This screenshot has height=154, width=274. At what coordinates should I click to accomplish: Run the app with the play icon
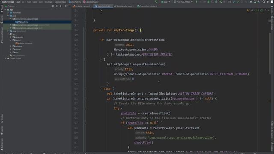pos(197,2)
